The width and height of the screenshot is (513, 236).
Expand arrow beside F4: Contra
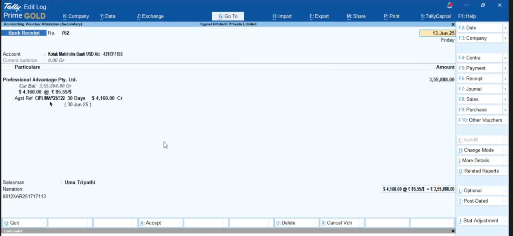coord(505,58)
